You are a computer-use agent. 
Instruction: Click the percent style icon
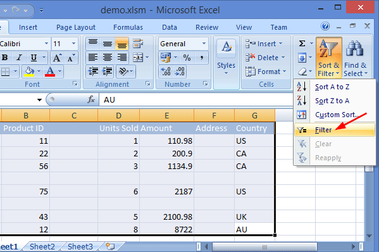pos(187,58)
